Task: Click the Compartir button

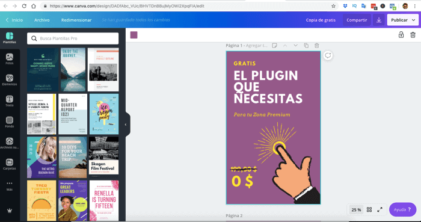Action: pos(357,20)
